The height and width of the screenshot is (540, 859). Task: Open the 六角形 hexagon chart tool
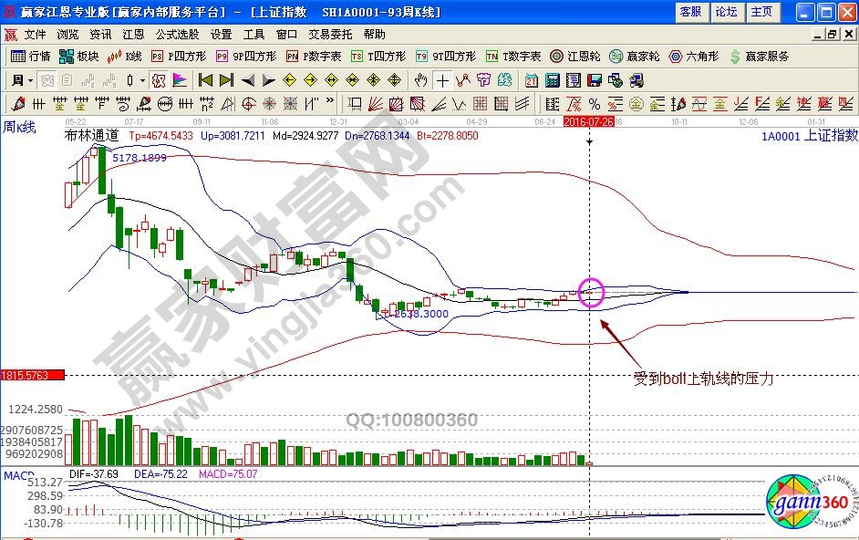click(x=693, y=57)
